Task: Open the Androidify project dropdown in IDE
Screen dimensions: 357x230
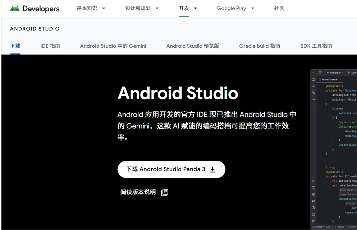Action: click(335, 73)
